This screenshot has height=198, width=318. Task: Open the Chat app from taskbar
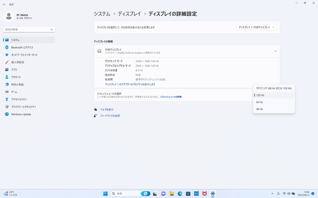tap(163, 194)
